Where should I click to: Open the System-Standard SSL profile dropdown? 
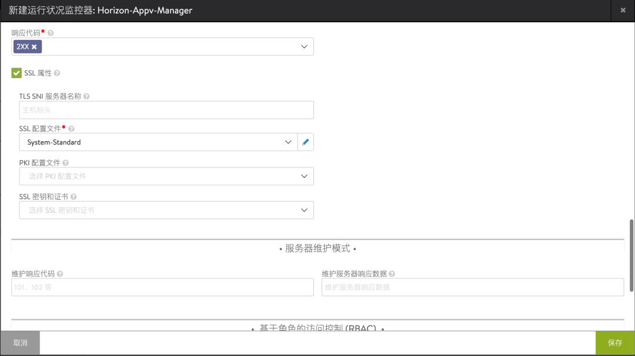click(158, 142)
